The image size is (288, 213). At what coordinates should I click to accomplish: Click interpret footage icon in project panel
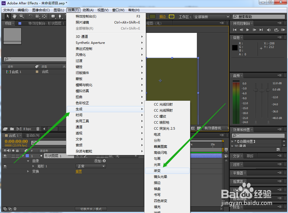point(5,129)
